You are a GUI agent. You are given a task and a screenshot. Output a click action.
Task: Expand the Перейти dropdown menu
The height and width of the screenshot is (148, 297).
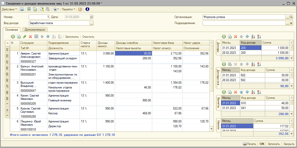tap(68, 9)
